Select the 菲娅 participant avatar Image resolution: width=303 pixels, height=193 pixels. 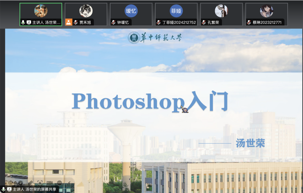(x=176, y=11)
